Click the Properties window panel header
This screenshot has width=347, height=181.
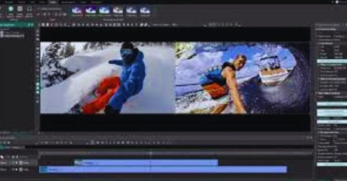pos(331,25)
